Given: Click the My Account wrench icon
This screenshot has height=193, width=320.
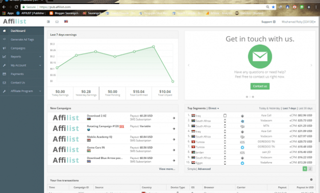Looking at the screenshot, I should coord(4,66).
